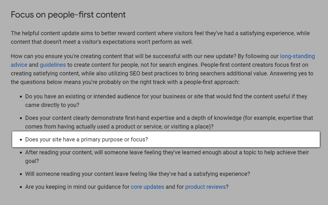Open the "long-standing advice" link
328x205 pixels.
pos(297,56)
